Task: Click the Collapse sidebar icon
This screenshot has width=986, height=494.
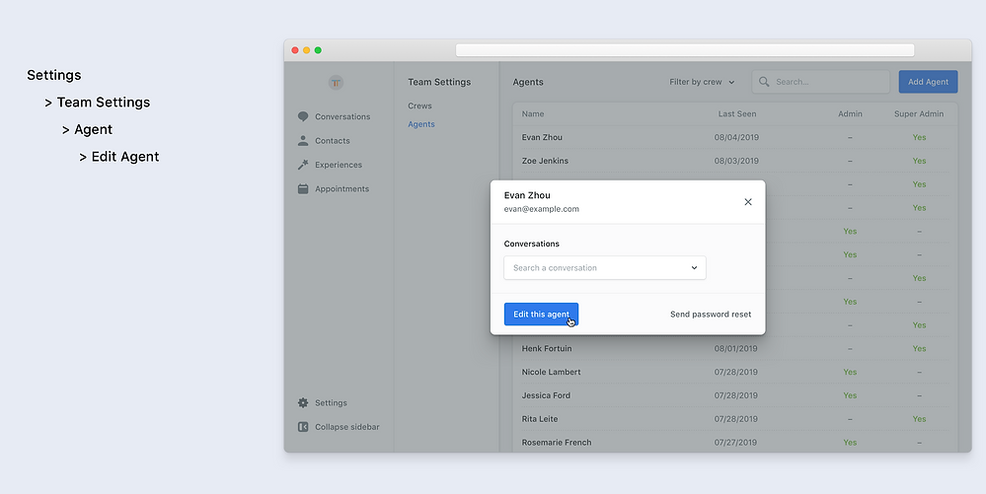Action: click(303, 427)
